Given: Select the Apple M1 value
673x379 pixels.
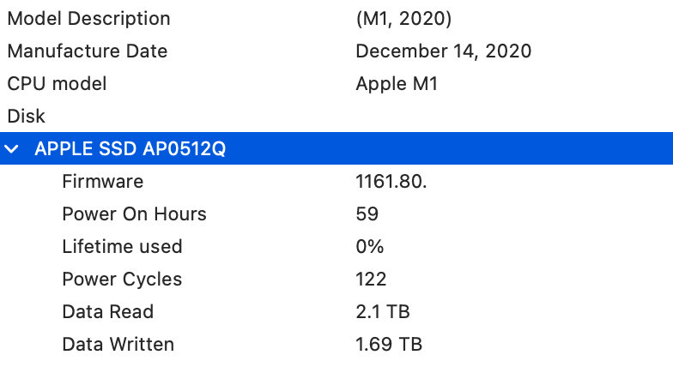Looking at the screenshot, I should [x=397, y=84].
